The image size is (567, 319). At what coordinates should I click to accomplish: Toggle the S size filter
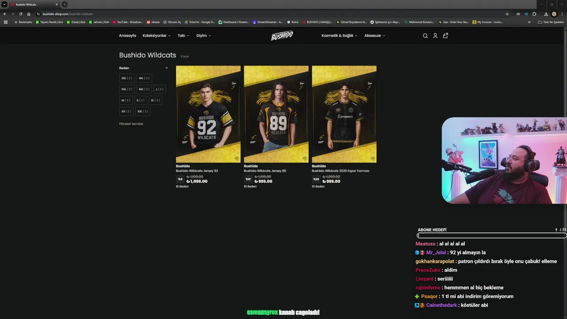[x=140, y=100]
